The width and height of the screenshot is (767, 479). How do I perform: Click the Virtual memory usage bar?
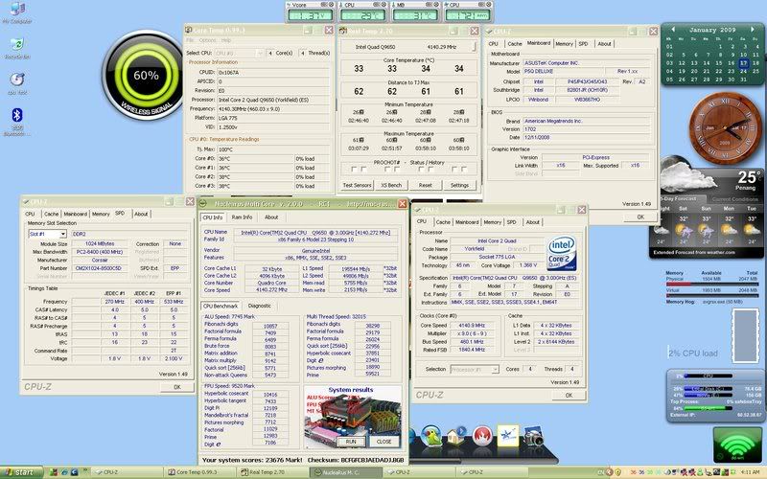click(x=711, y=295)
